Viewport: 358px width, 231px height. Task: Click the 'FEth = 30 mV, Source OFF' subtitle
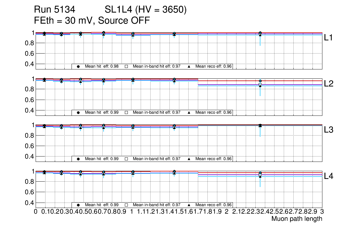(92, 21)
